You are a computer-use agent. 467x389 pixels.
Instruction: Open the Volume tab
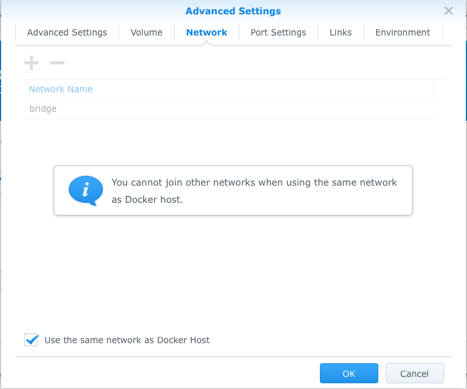[x=147, y=32]
